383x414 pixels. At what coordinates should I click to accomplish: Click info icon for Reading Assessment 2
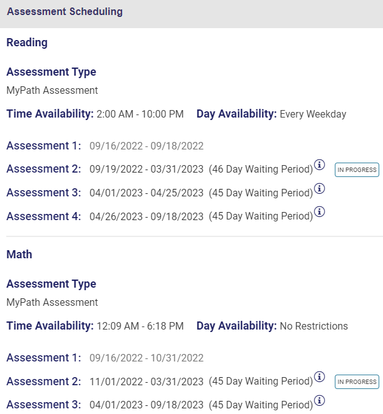319,165
